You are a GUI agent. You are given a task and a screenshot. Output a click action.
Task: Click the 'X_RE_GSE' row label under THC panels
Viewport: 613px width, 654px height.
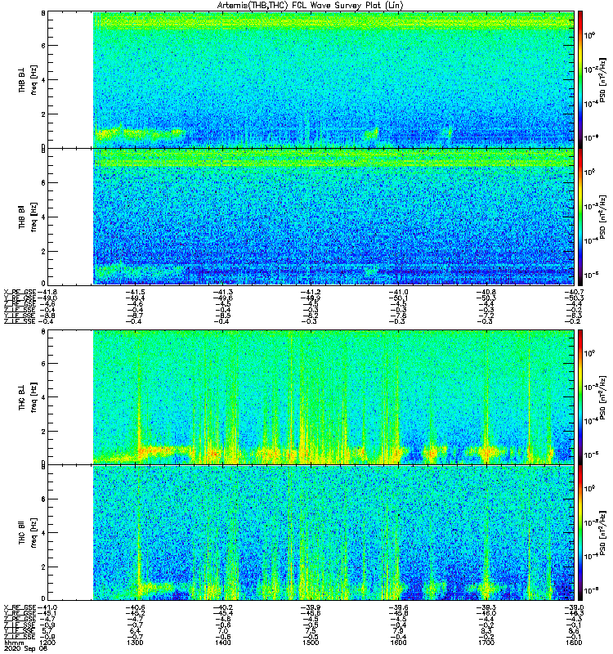point(20,607)
